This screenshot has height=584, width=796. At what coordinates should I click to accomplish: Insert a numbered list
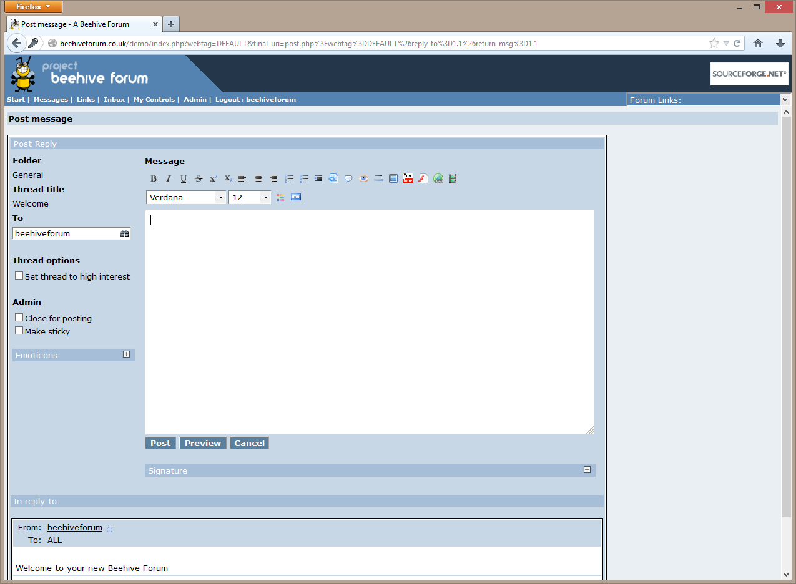(x=288, y=178)
